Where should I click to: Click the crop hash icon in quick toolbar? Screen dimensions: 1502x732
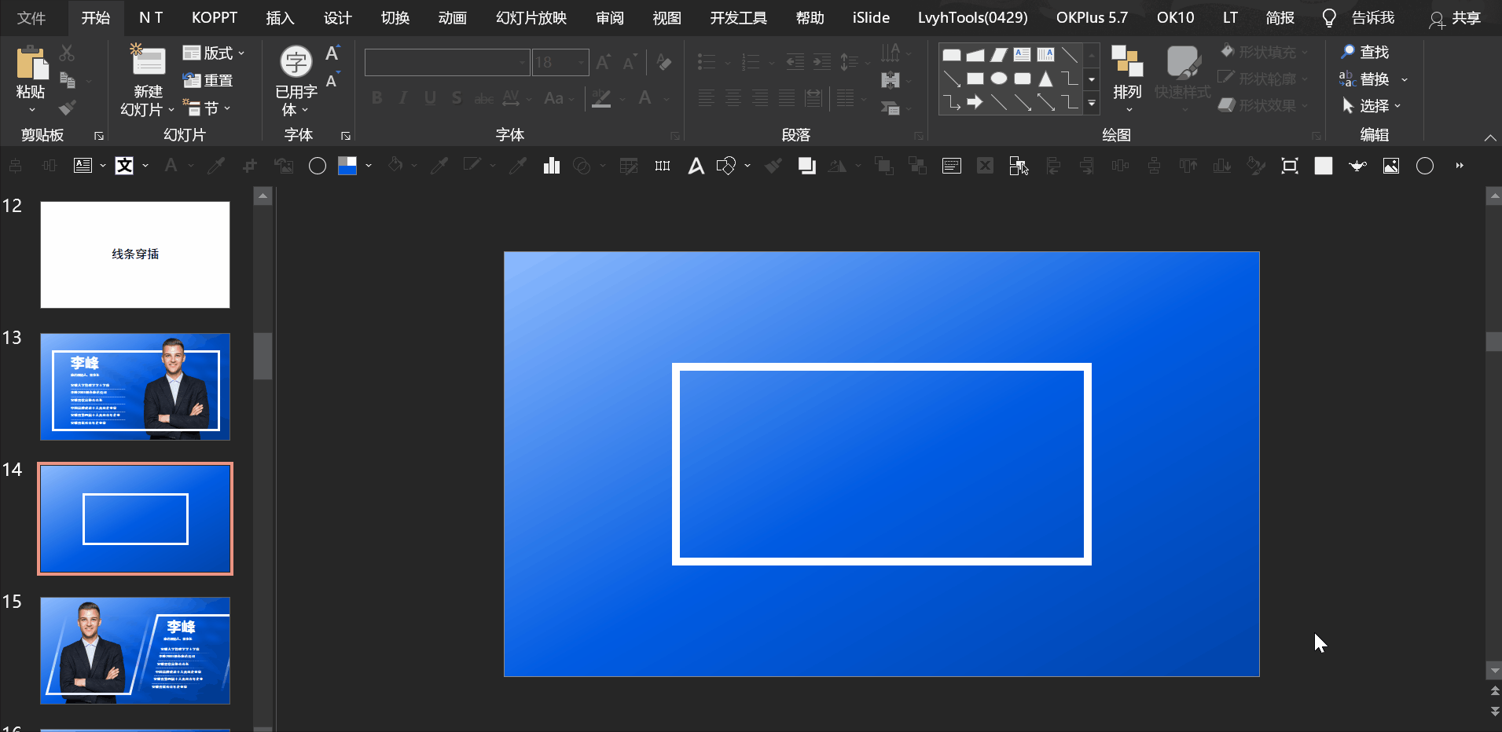(x=250, y=166)
